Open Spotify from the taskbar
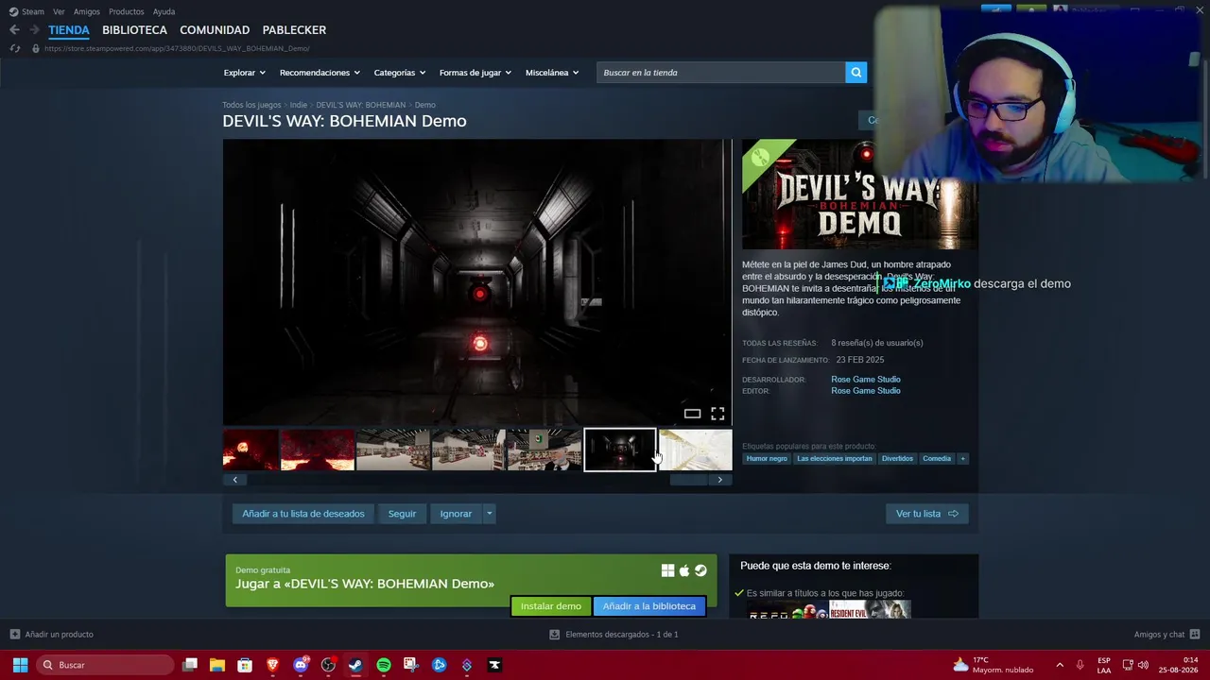The image size is (1210, 680). (384, 665)
